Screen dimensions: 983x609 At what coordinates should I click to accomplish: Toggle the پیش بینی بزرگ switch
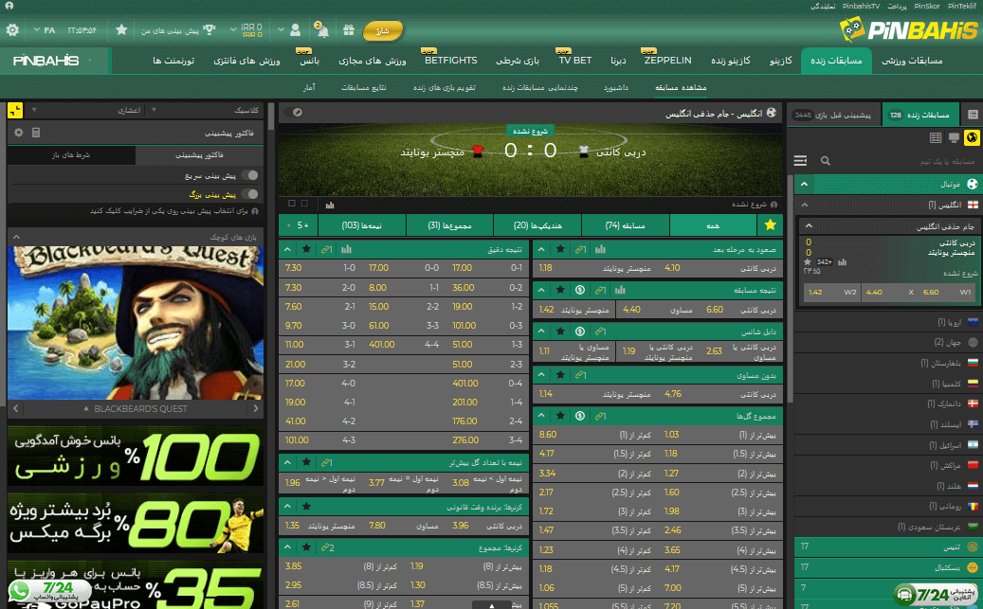click(249, 194)
